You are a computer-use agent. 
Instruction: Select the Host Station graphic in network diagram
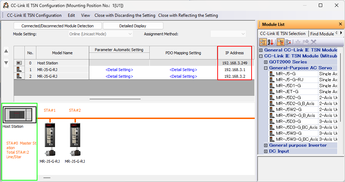point(20,115)
